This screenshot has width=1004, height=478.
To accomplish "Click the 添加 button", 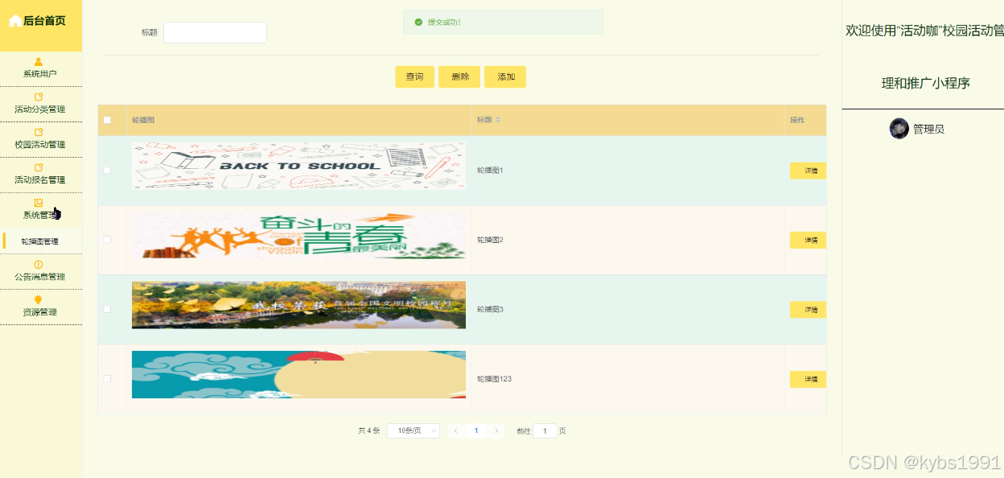I will click(x=506, y=76).
